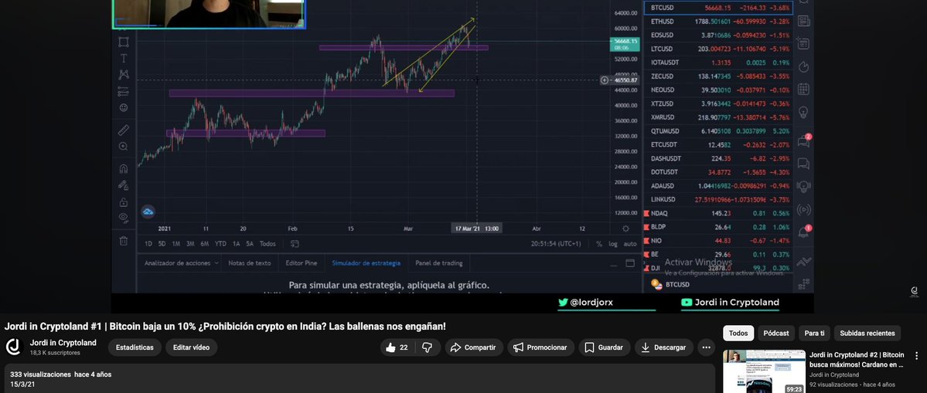Screen dimensions: 927x393
Task: Select the ETHUSD row in the watchlist
Action: point(717,22)
